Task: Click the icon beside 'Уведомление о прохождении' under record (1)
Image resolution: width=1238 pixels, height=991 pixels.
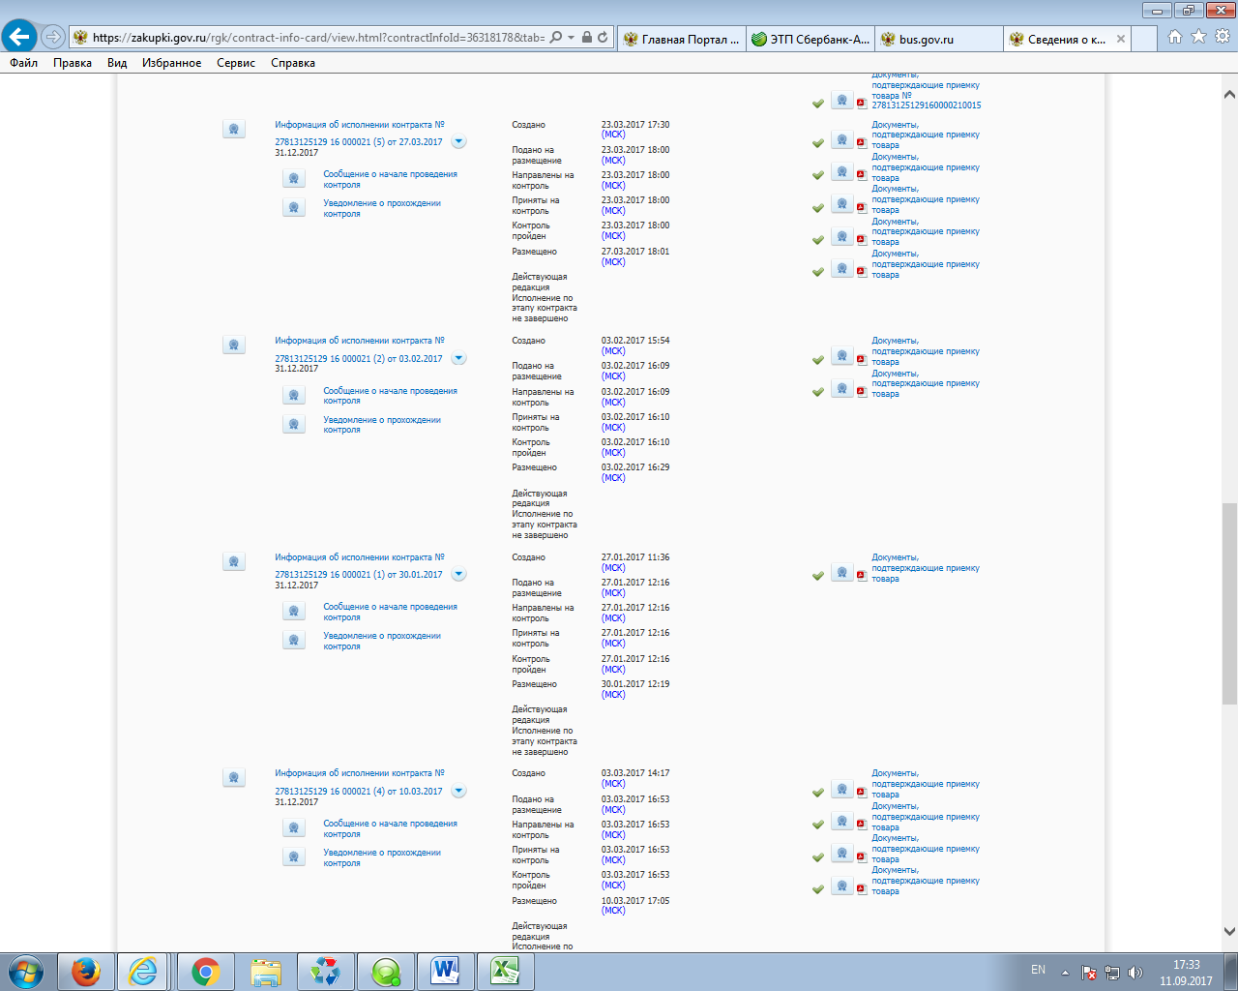Action: pos(294,640)
